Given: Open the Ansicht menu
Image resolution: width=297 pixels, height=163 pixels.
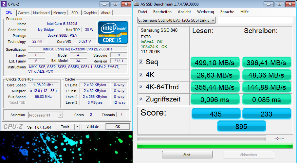Looking at the screenshot, I should [184, 12].
